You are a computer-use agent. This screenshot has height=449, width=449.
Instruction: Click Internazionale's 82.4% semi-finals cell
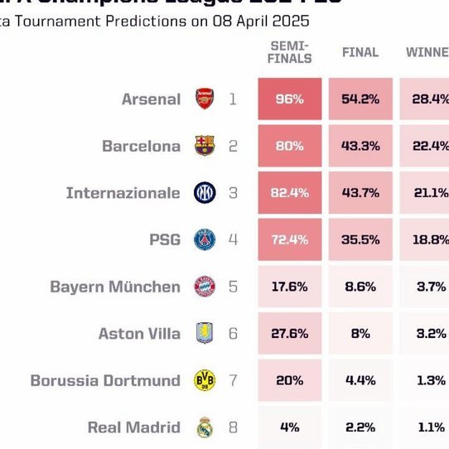(290, 193)
